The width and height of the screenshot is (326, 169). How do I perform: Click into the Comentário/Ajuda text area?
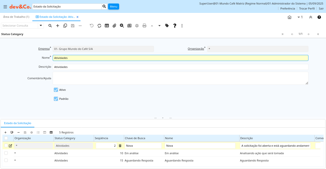(x=180, y=78)
